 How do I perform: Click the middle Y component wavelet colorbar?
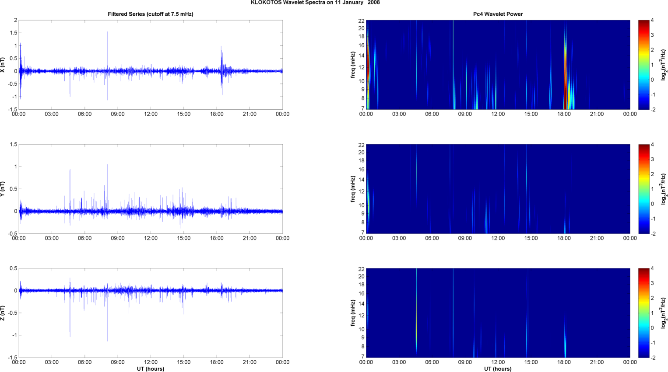tap(643, 189)
